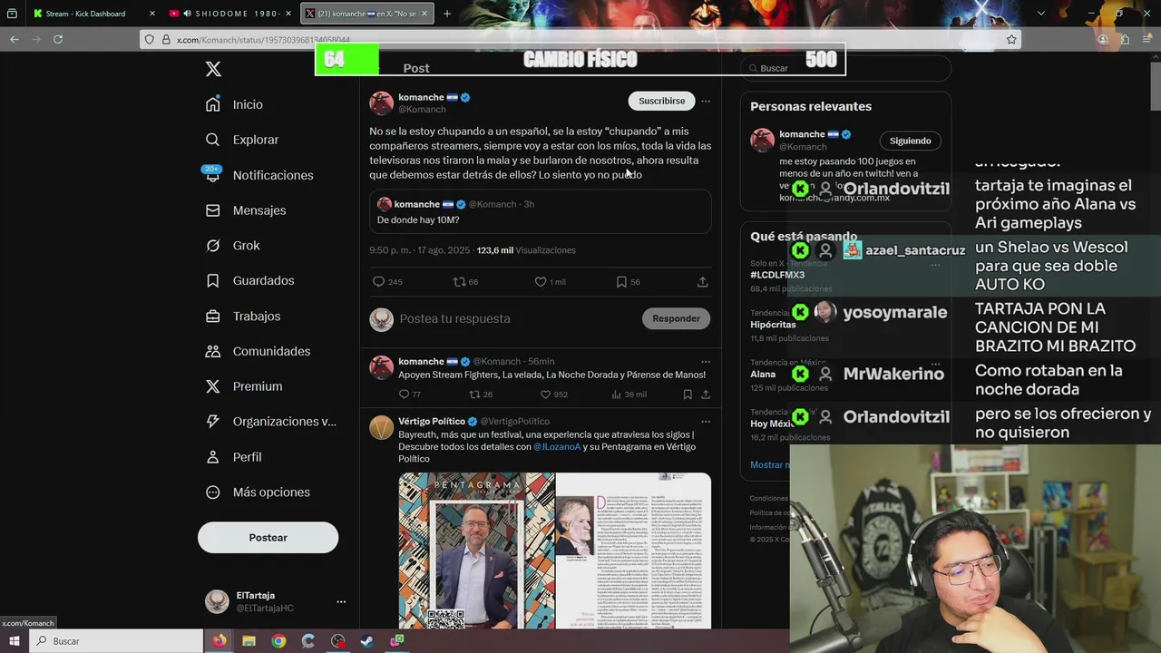Open Vértigo Político profile name
This screenshot has width=1161, height=653.
pos(432,421)
